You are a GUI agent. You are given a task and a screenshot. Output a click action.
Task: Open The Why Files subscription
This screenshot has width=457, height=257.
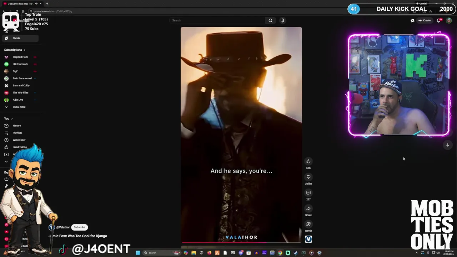(x=20, y=93)
